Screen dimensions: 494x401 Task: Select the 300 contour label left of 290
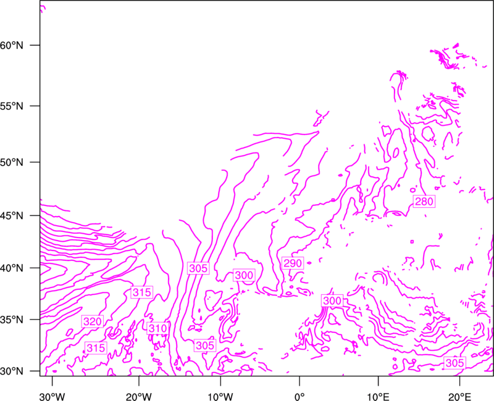(x=244, y=275)
